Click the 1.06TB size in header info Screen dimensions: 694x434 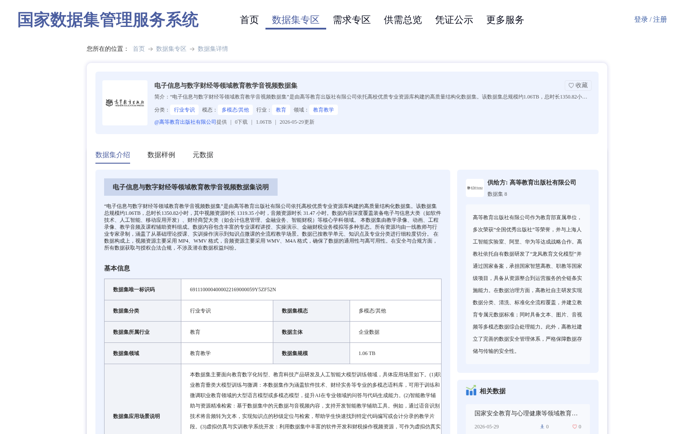click(x=264, y=122)
